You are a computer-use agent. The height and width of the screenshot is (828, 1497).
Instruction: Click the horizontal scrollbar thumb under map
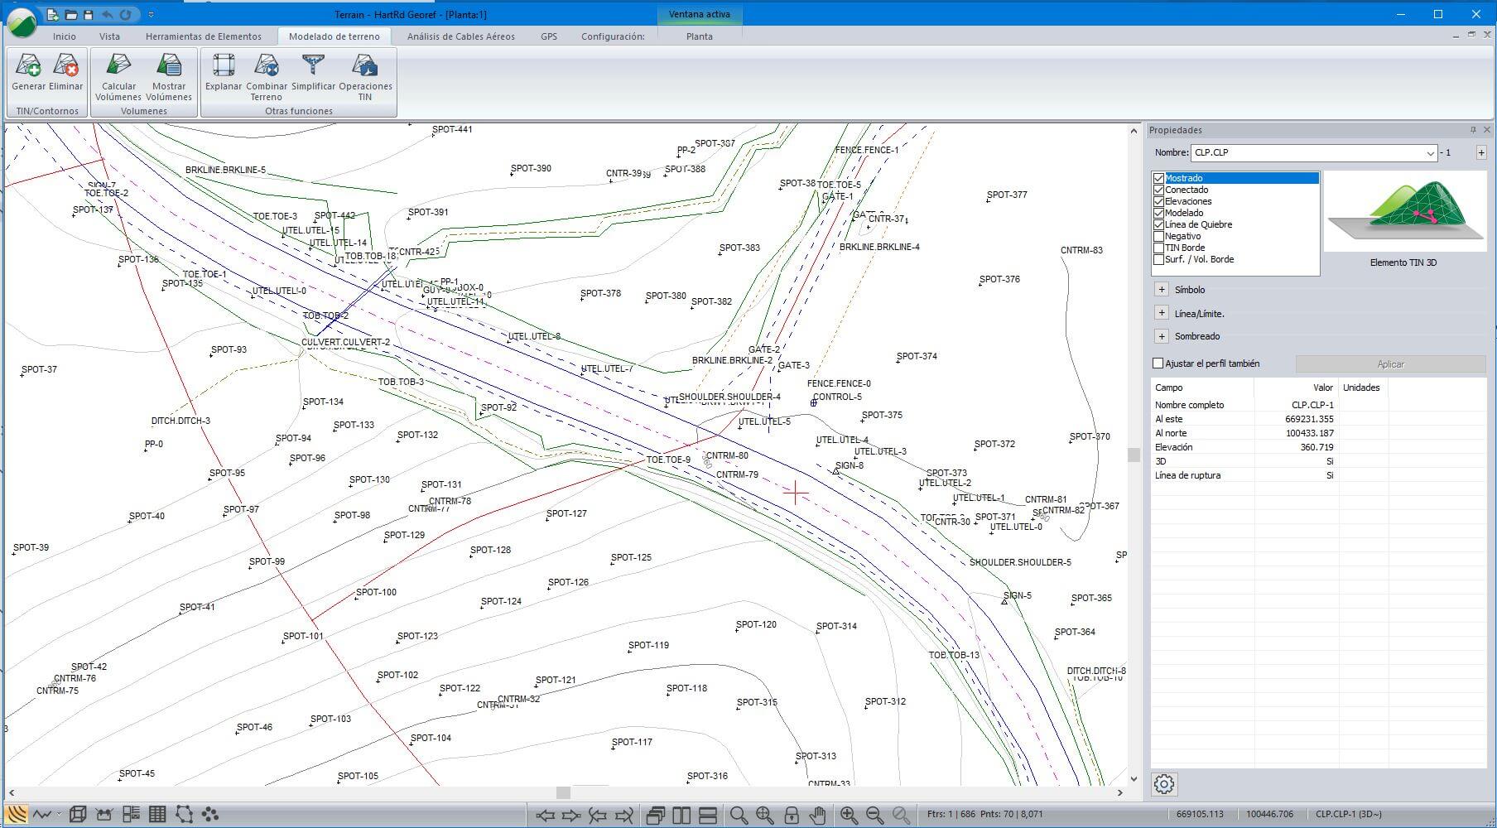(x=563, y=792)
